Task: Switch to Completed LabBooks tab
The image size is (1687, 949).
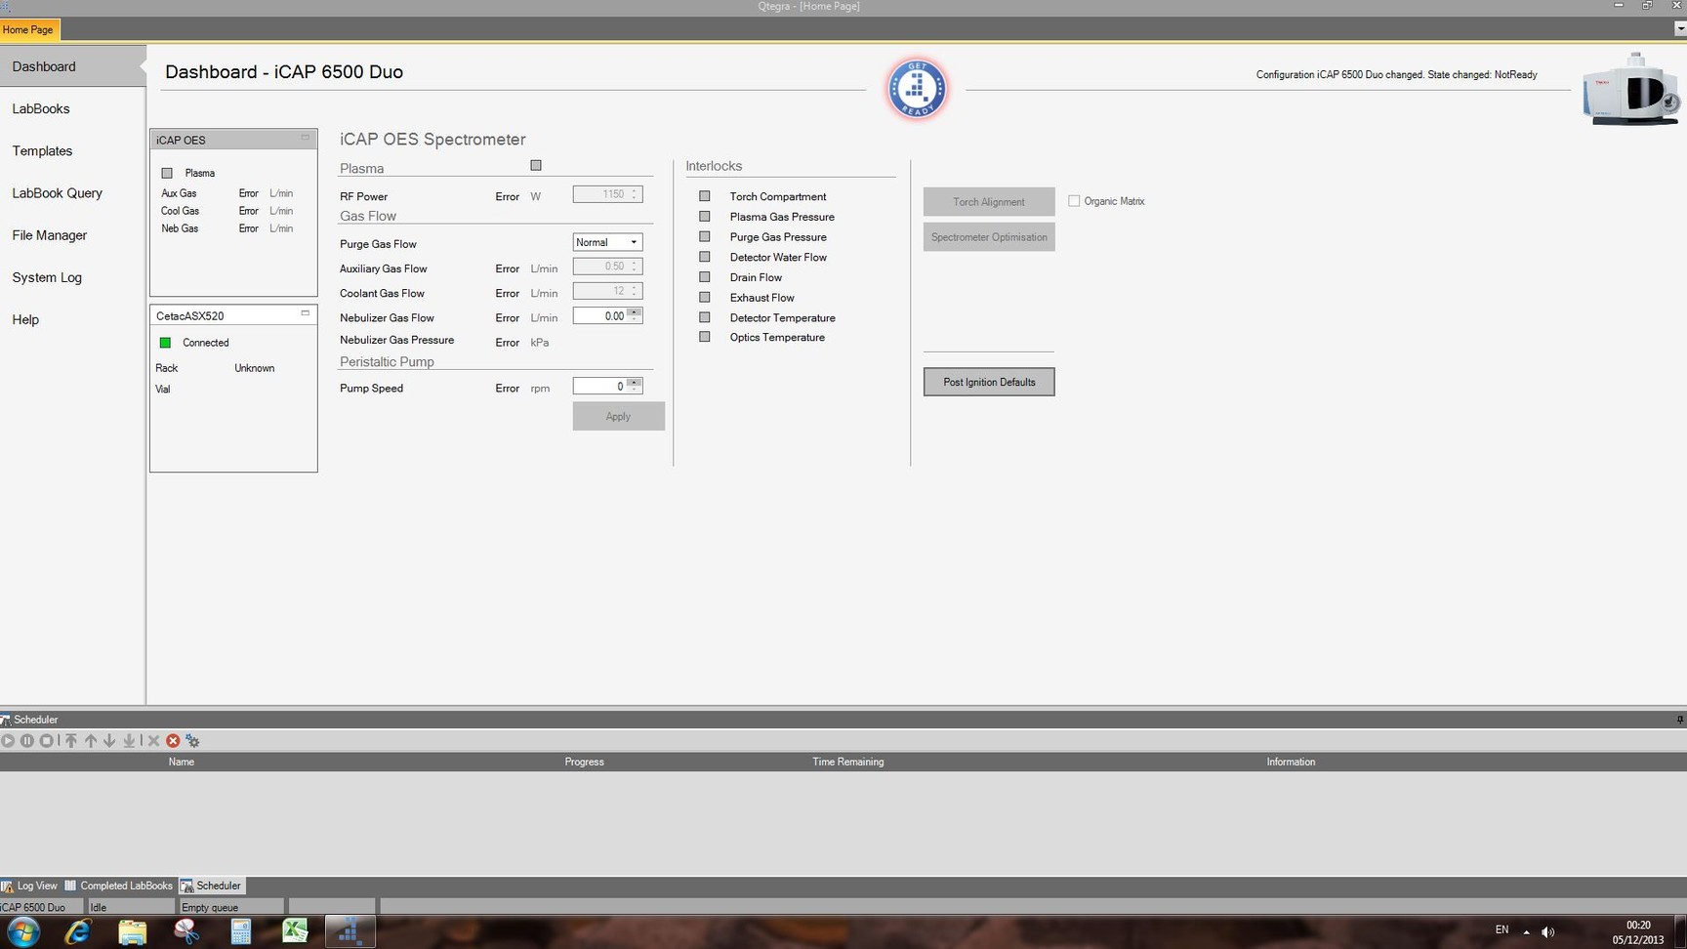Action: pos(119,886)
